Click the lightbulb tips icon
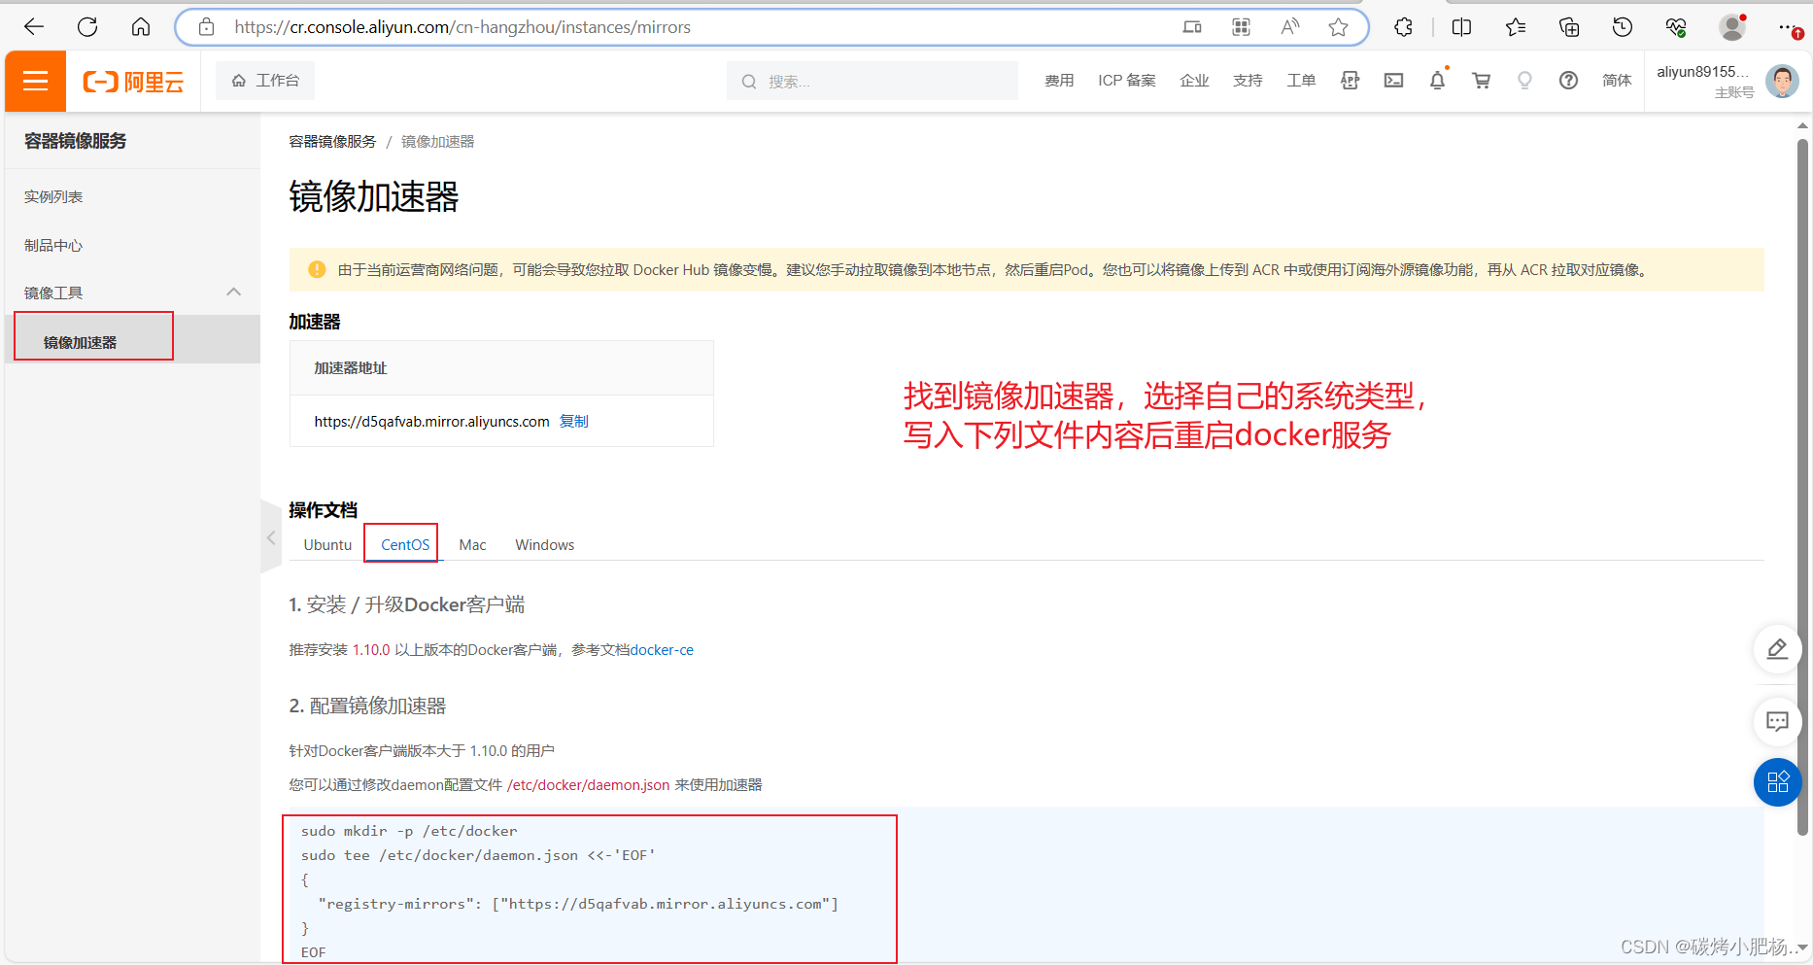The width and height of the screenshot is (1813, 965). pyautogui.click(x=1524, y=81)
